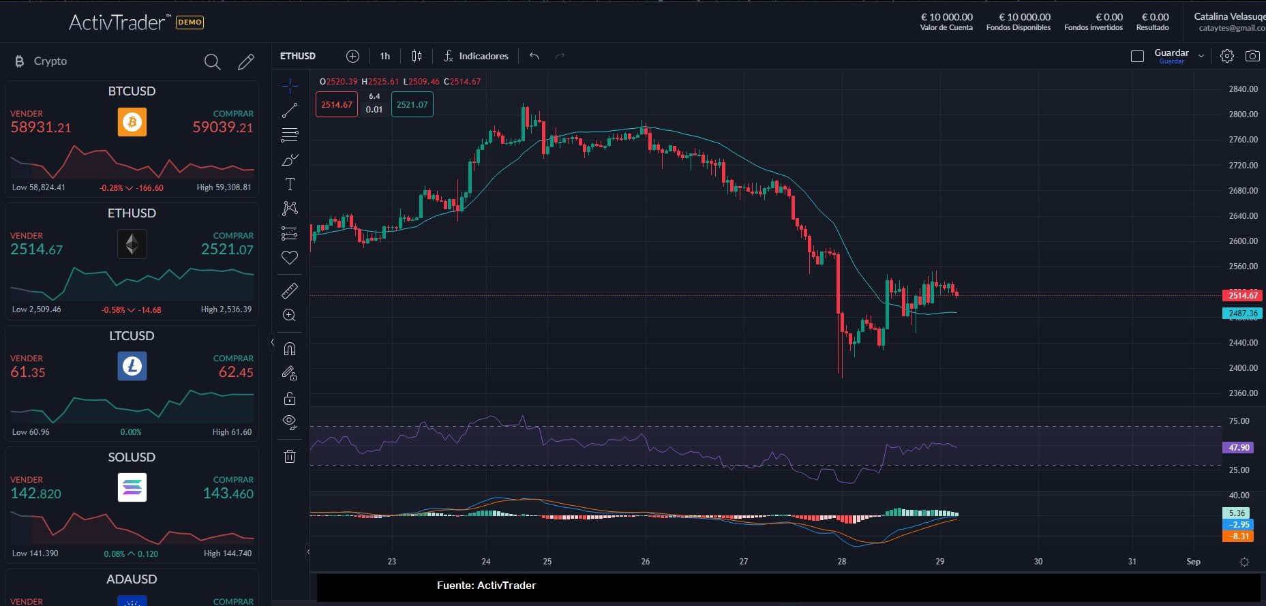Expand the Guardar dropdown arrow

point(1201,56)
